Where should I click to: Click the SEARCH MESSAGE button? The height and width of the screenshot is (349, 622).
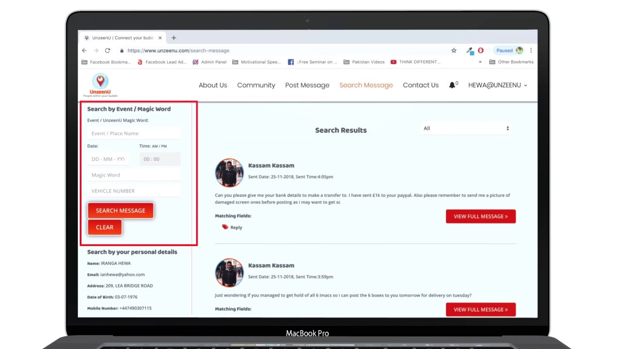[121, 210]
